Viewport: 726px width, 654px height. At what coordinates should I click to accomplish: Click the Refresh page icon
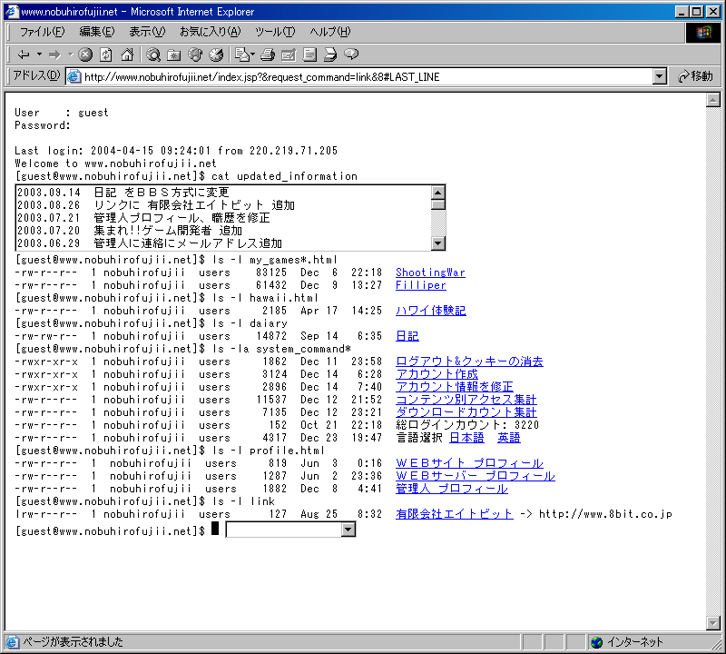106,54
